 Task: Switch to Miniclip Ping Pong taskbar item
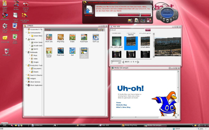(x=132, y=125)
